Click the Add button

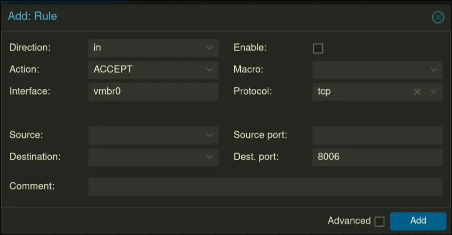click(x=418, y=221)
